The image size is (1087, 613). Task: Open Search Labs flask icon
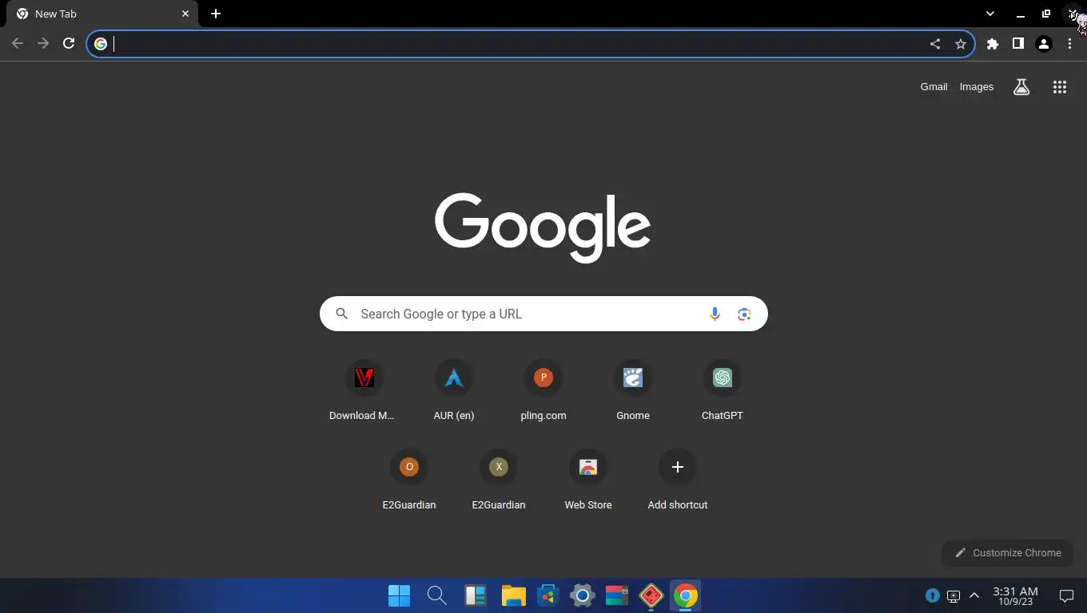(1021, 87)
